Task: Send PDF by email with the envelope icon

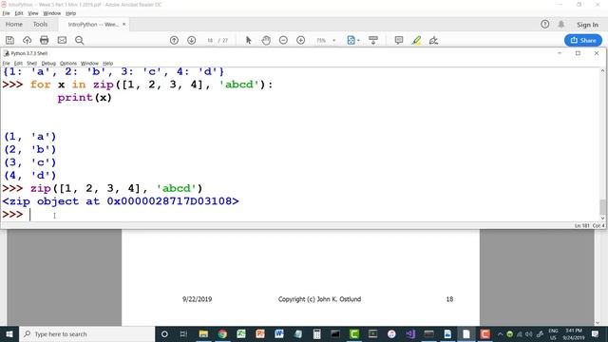Action: point(62,40)
